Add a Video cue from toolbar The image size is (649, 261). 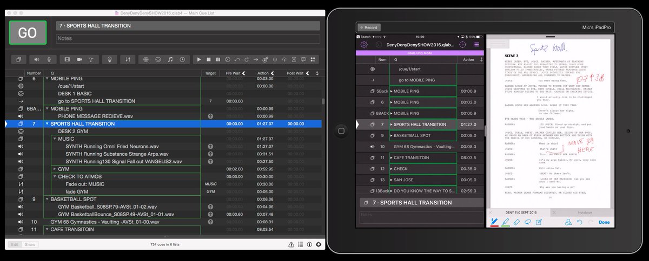[68, 59]
